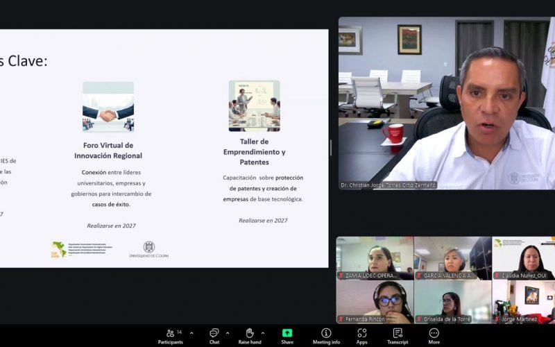The image size is (555, 347).
Task: Open the Apps menu
Action: coord(361,335)
